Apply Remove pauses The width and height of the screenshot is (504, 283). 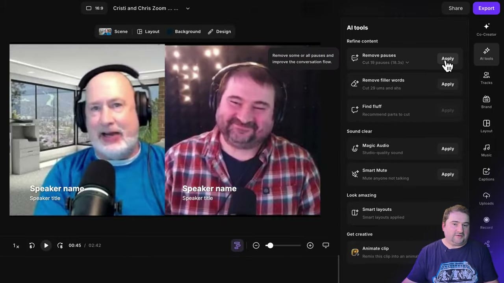point(448,59)
